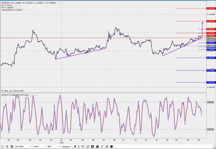Toggle the crossed-eye hide drawings icon
Viewport: 216px width, 149px height.
(83, 147)
